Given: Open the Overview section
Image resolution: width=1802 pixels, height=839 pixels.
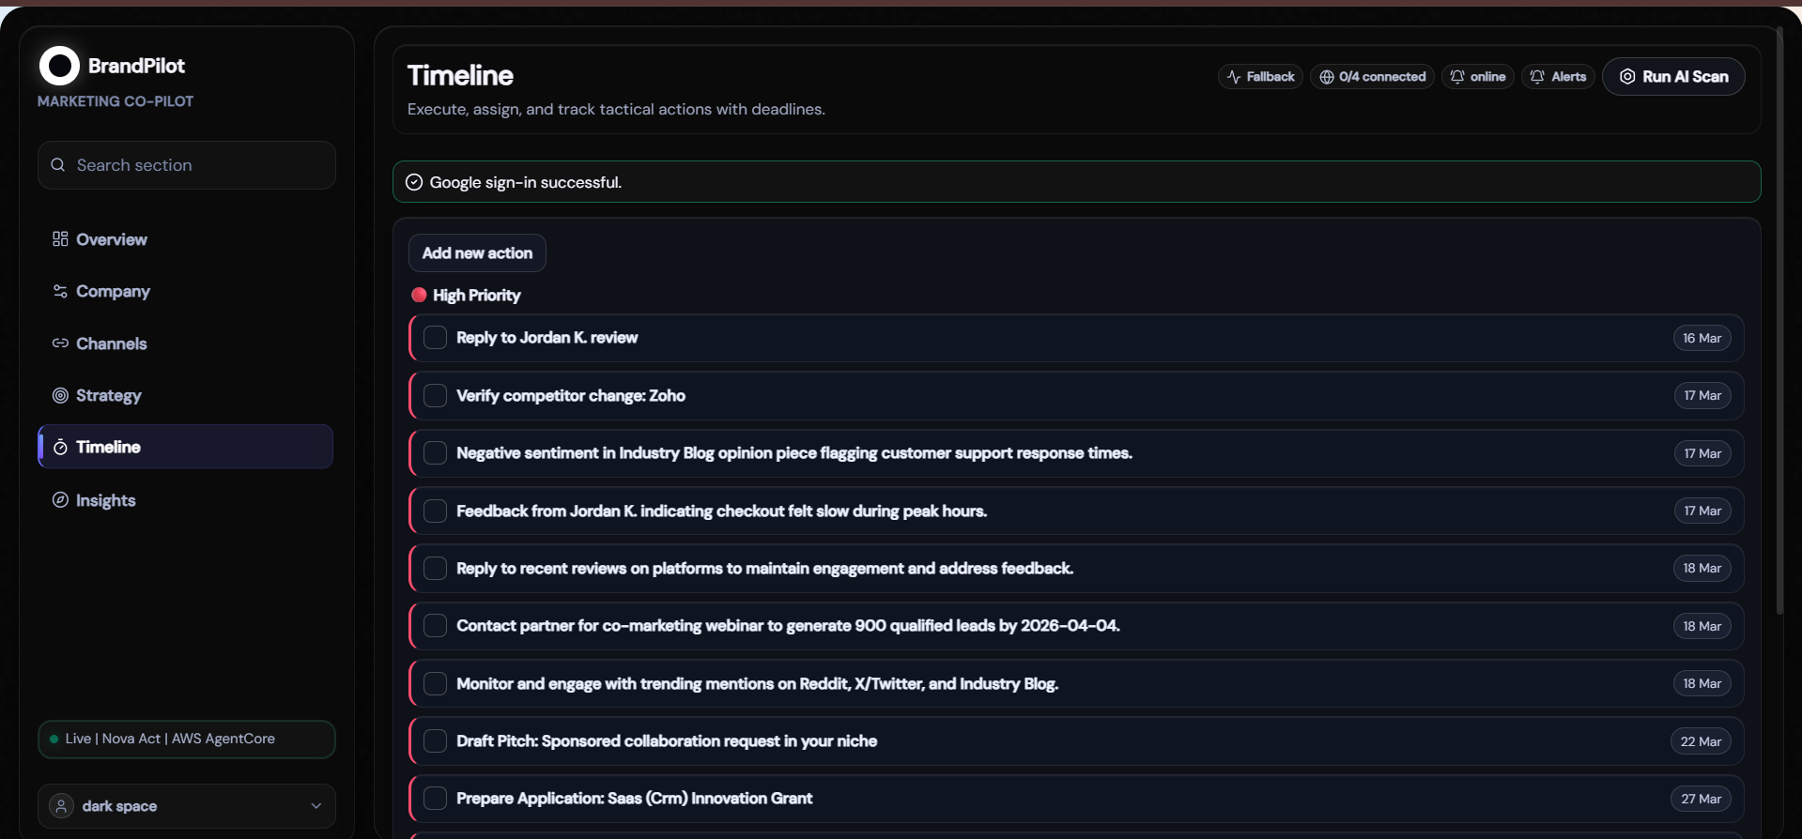Looking at the screenshot, I should click(x=186, y=239).
